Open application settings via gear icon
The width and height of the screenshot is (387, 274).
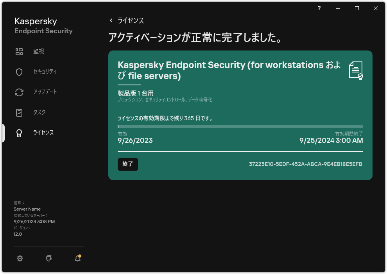pyautogui.click(x=20, y=258)
